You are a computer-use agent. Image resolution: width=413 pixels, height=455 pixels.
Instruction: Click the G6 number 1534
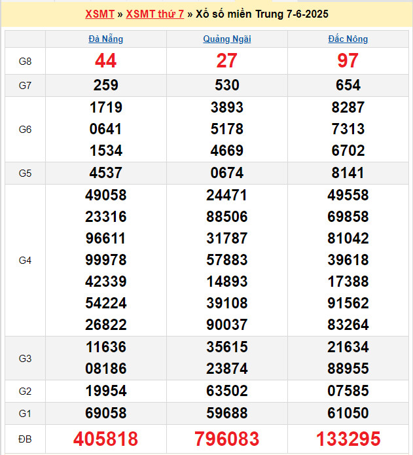click(106, 151)
